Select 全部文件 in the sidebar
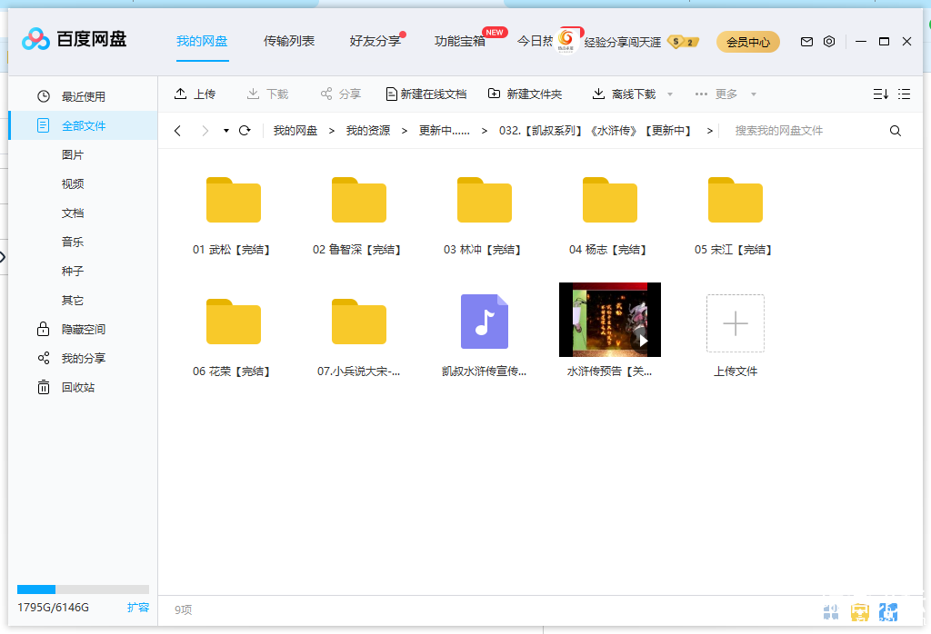This screenshot has width=931, height=634. click(x=83, y=125)
